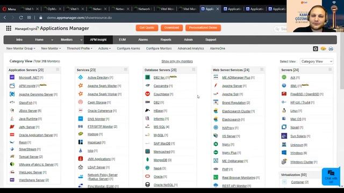Click the WebSphere Server icon
Image resolution: width=344 pixels, height=193 pixels.
(12, 180)
